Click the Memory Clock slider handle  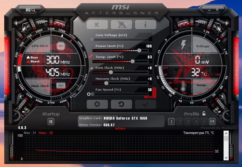[x=106, y=83]
